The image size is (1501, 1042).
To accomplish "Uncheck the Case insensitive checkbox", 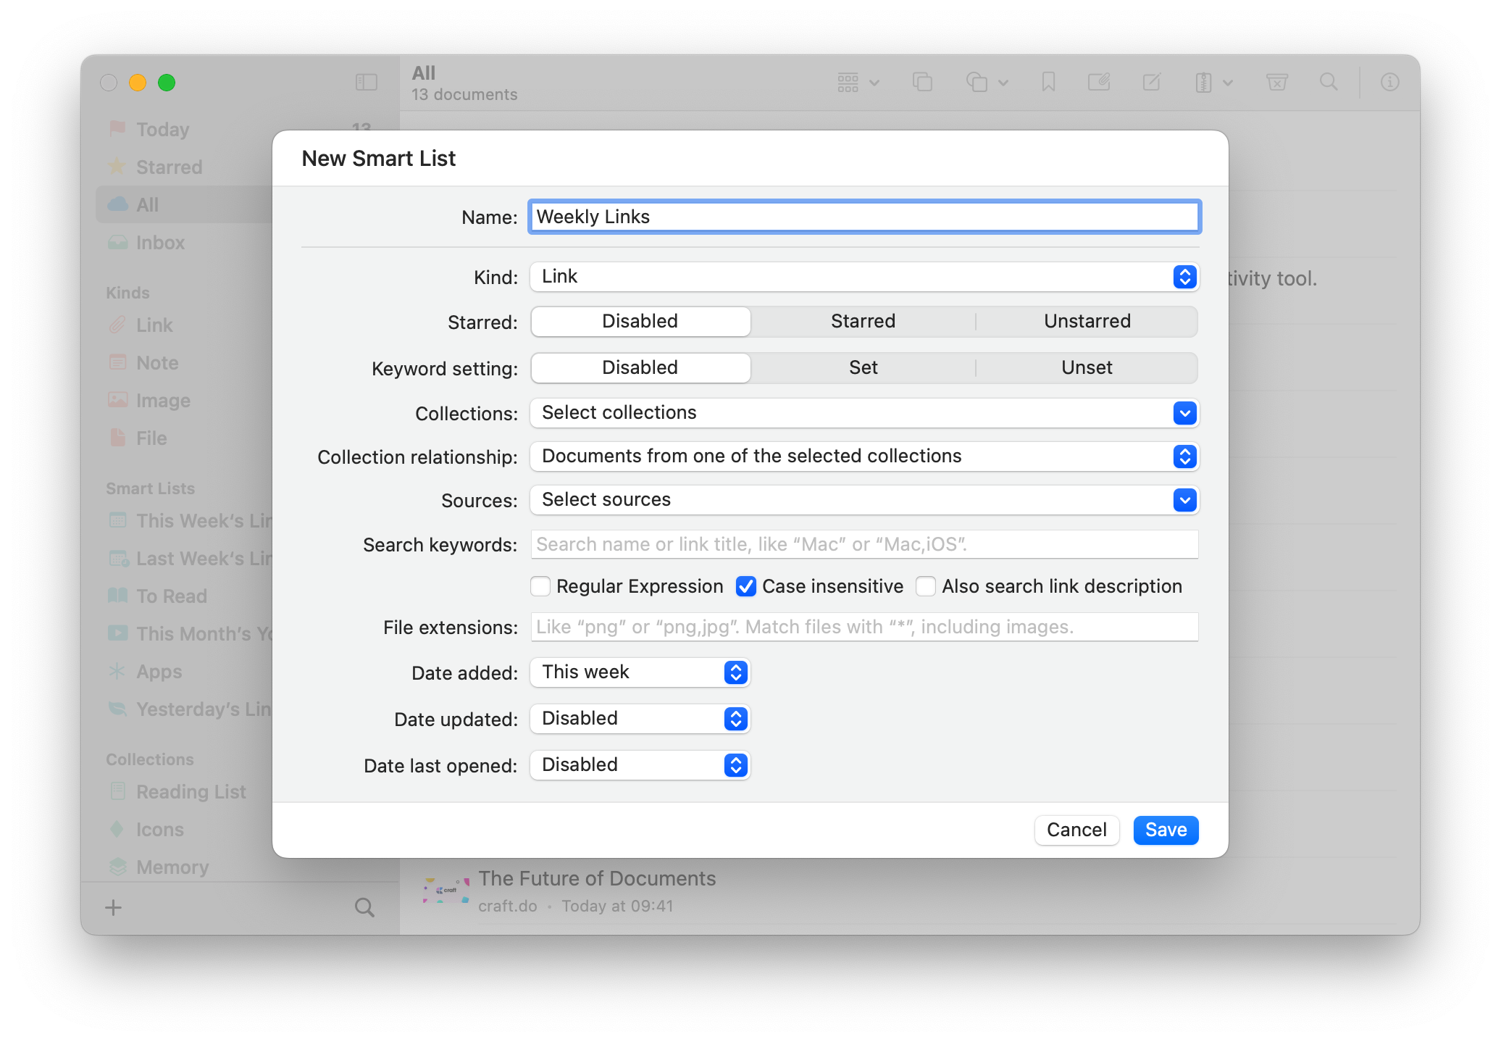I will tap(746, 586).
